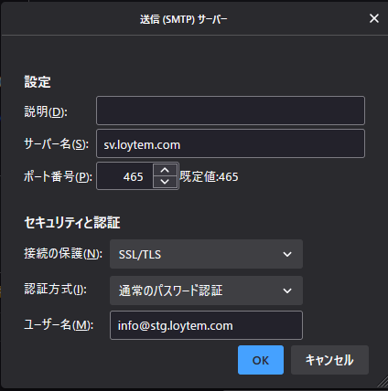Click the chevron on 通常のパスワード認証 combo box
The height and width of the screenshot is (391, 388).
coord(287,291)
